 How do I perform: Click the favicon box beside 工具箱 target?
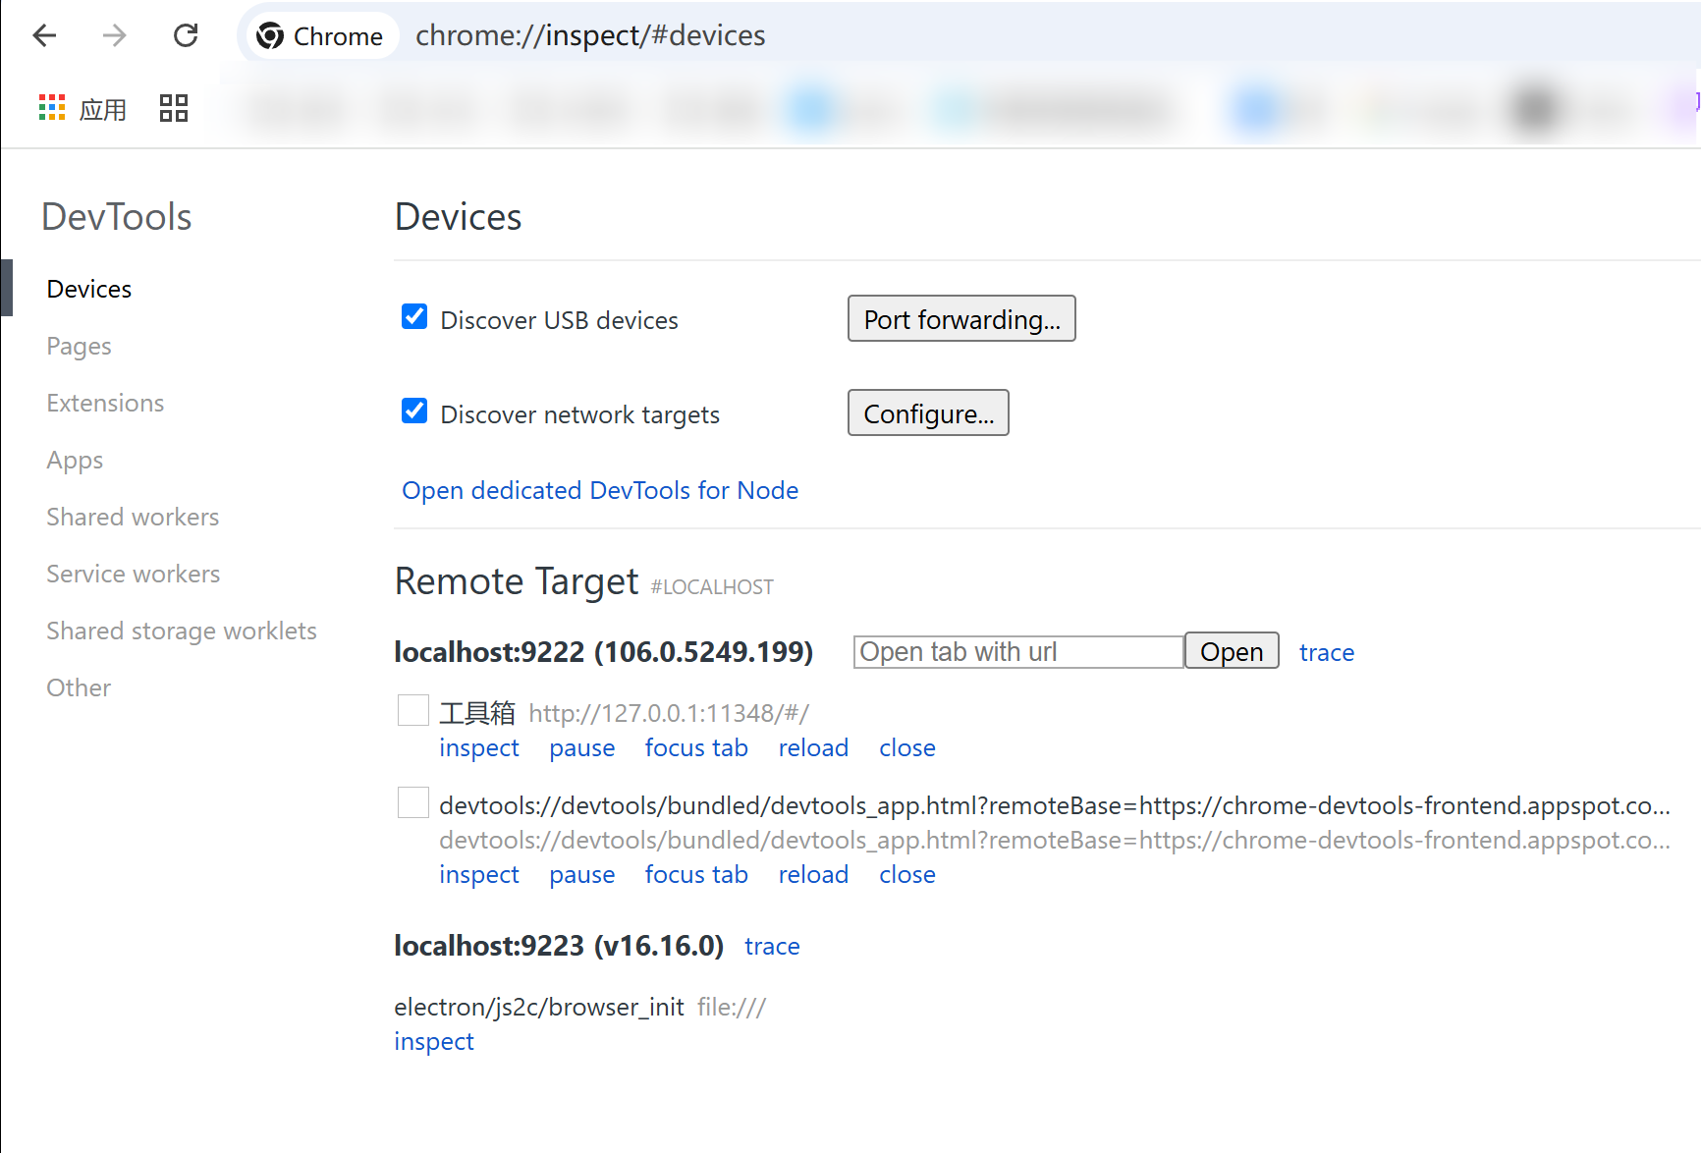click(413, 710)
